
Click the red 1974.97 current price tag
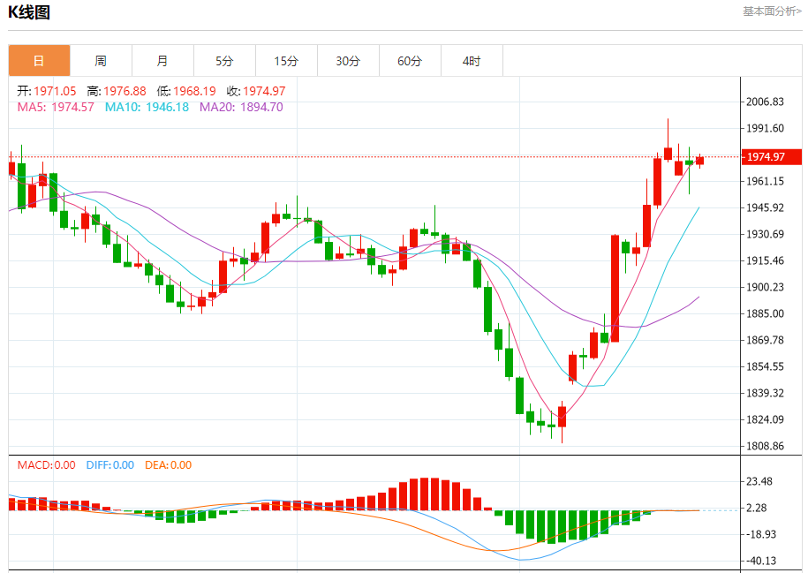(771, 157)
